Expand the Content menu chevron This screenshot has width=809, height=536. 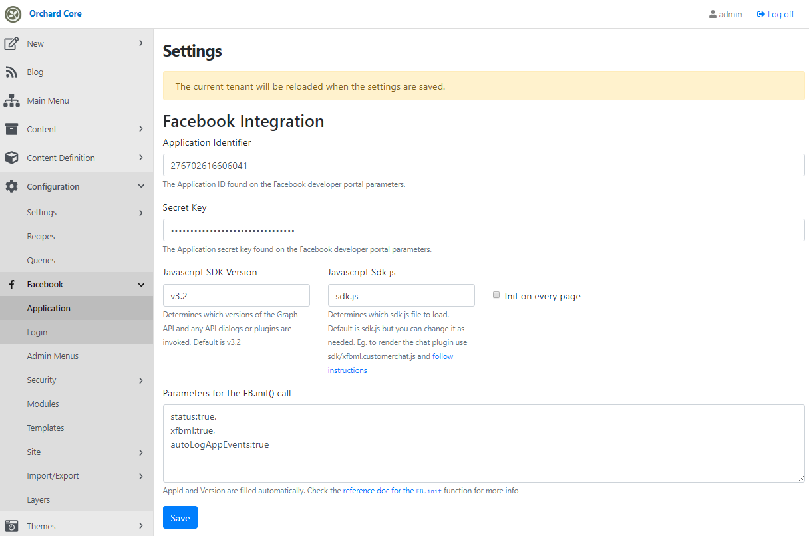coord(141,129)
